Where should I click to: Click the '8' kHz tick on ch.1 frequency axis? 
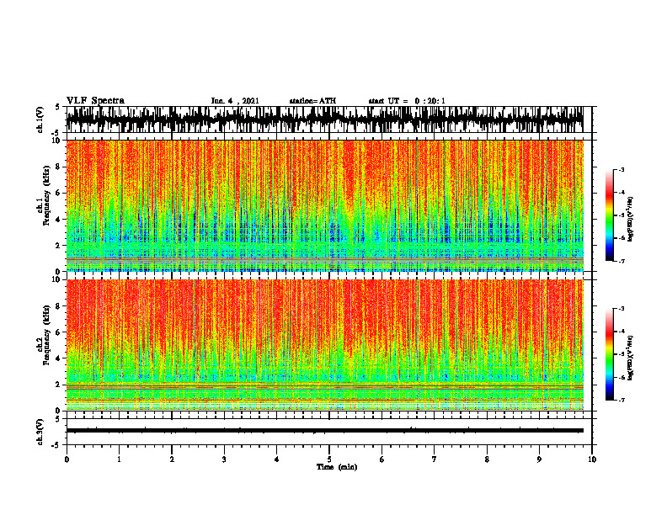tap(59, 167)
